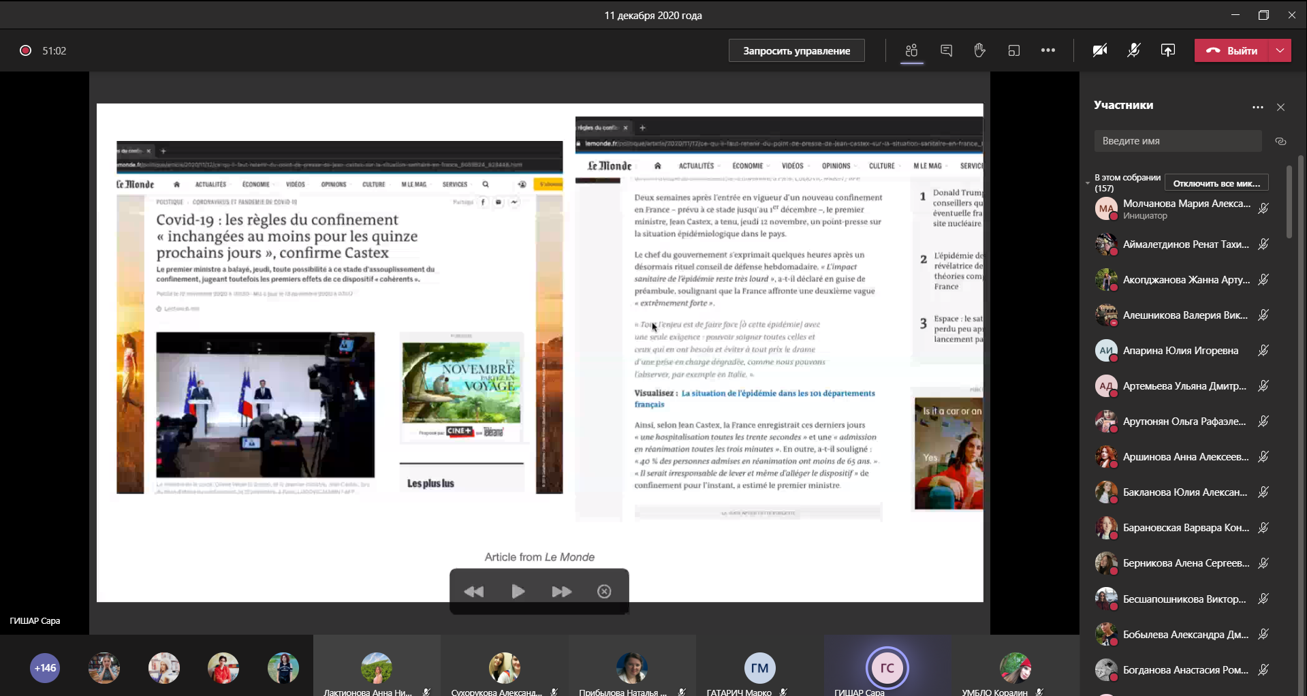
Task: Open the meeting chat icon
Action: point(946,50)
